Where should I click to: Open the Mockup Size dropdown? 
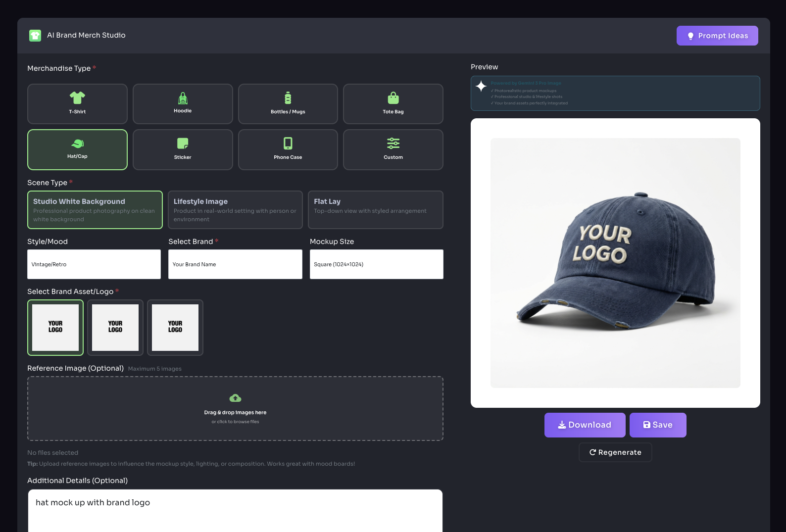pyautogui.click(x=376, y=264)
